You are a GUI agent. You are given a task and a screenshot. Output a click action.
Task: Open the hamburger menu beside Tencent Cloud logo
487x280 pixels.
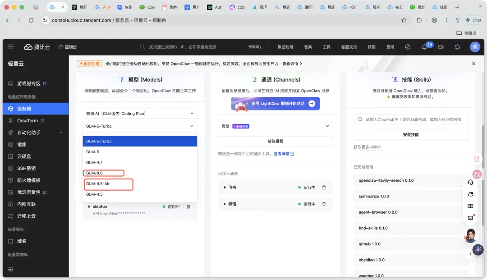point(10,47)
